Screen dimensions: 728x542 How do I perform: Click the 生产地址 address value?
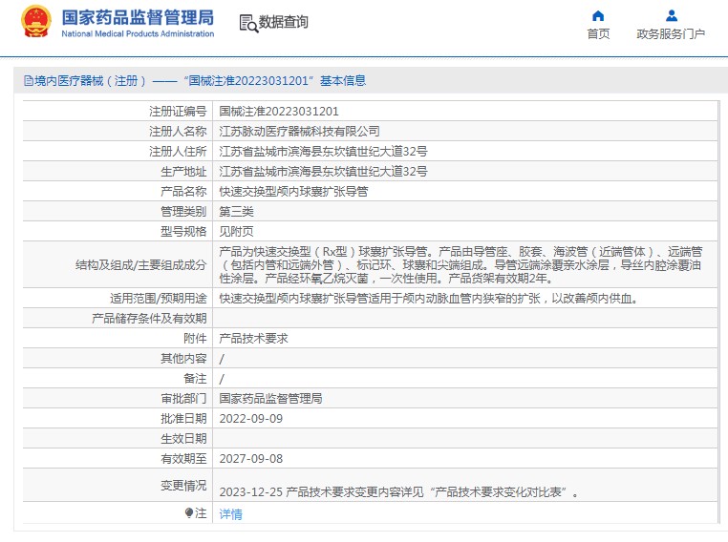(323, 171)
